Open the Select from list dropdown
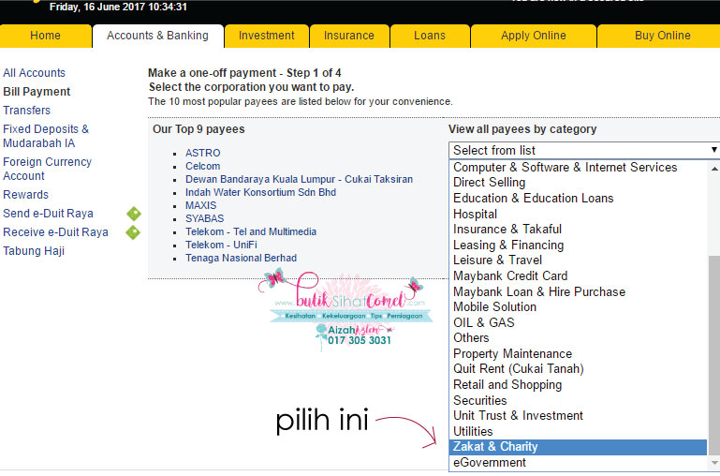The width and height of the screenshot is (720, 476). pos(584,150)
